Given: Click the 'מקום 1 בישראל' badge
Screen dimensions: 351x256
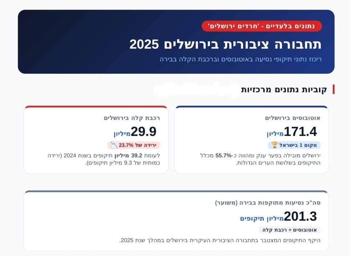Looking at the screenshot, I should (294, 145).
